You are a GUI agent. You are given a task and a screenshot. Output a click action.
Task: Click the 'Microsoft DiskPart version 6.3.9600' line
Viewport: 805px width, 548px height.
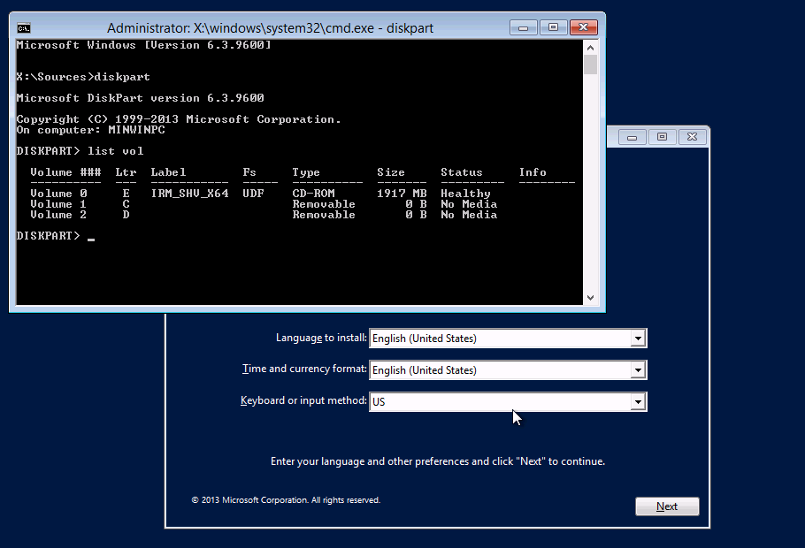[x=140, y=98]
